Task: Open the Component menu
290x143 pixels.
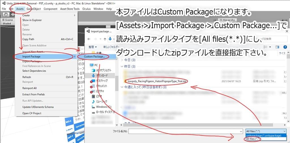Action: tap(50, 9)
